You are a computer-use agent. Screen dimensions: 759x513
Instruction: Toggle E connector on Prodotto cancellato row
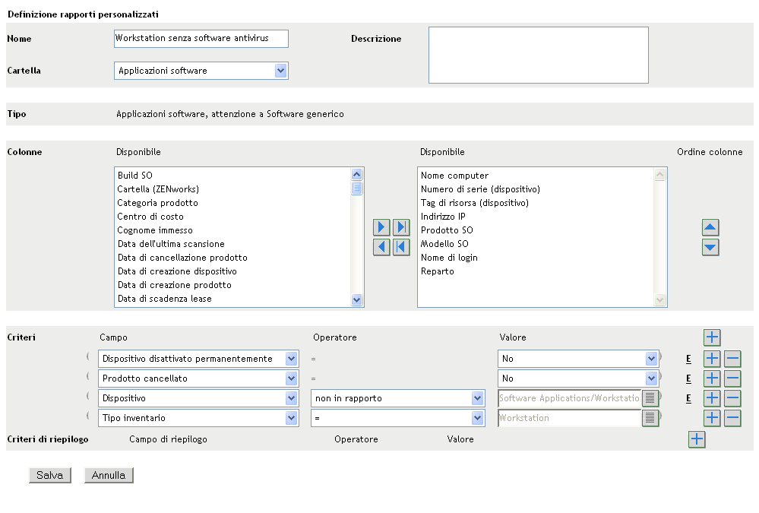688,378
